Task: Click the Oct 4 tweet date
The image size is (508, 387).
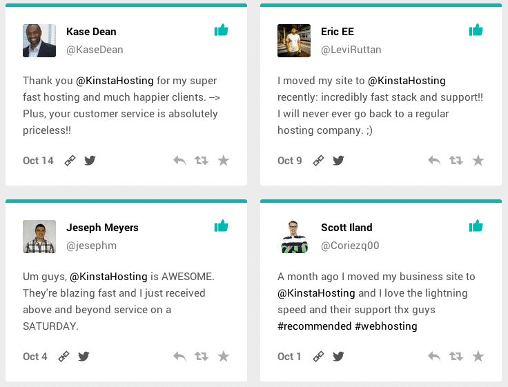Action: point(35,357)
